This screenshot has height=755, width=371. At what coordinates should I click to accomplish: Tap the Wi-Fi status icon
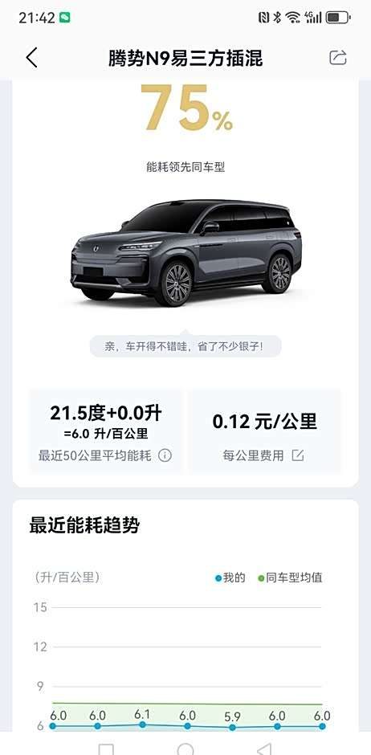click(292, 18)
